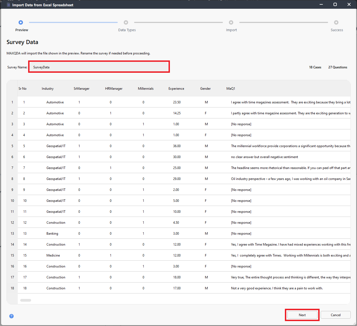Click response 'no clear answer but overall negative'

264,157
